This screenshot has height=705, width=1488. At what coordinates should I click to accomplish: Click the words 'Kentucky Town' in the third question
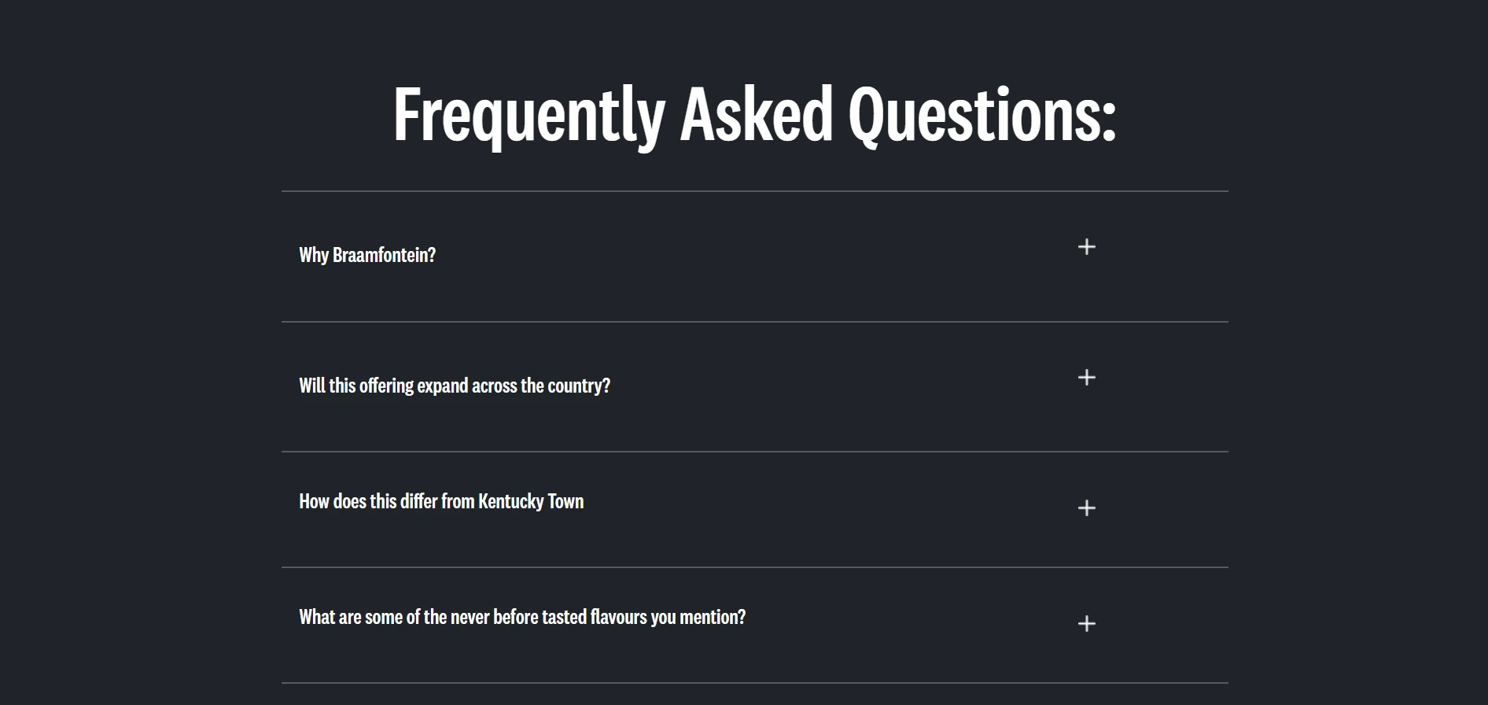[531, 501]
